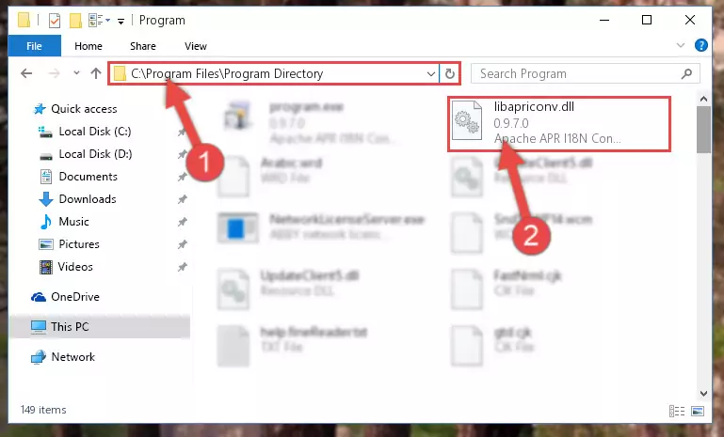The height and width of the screenshot is (437, 724).
Task: Click the libapriconv.dll gears file icon
Action: tap(467, 120)
